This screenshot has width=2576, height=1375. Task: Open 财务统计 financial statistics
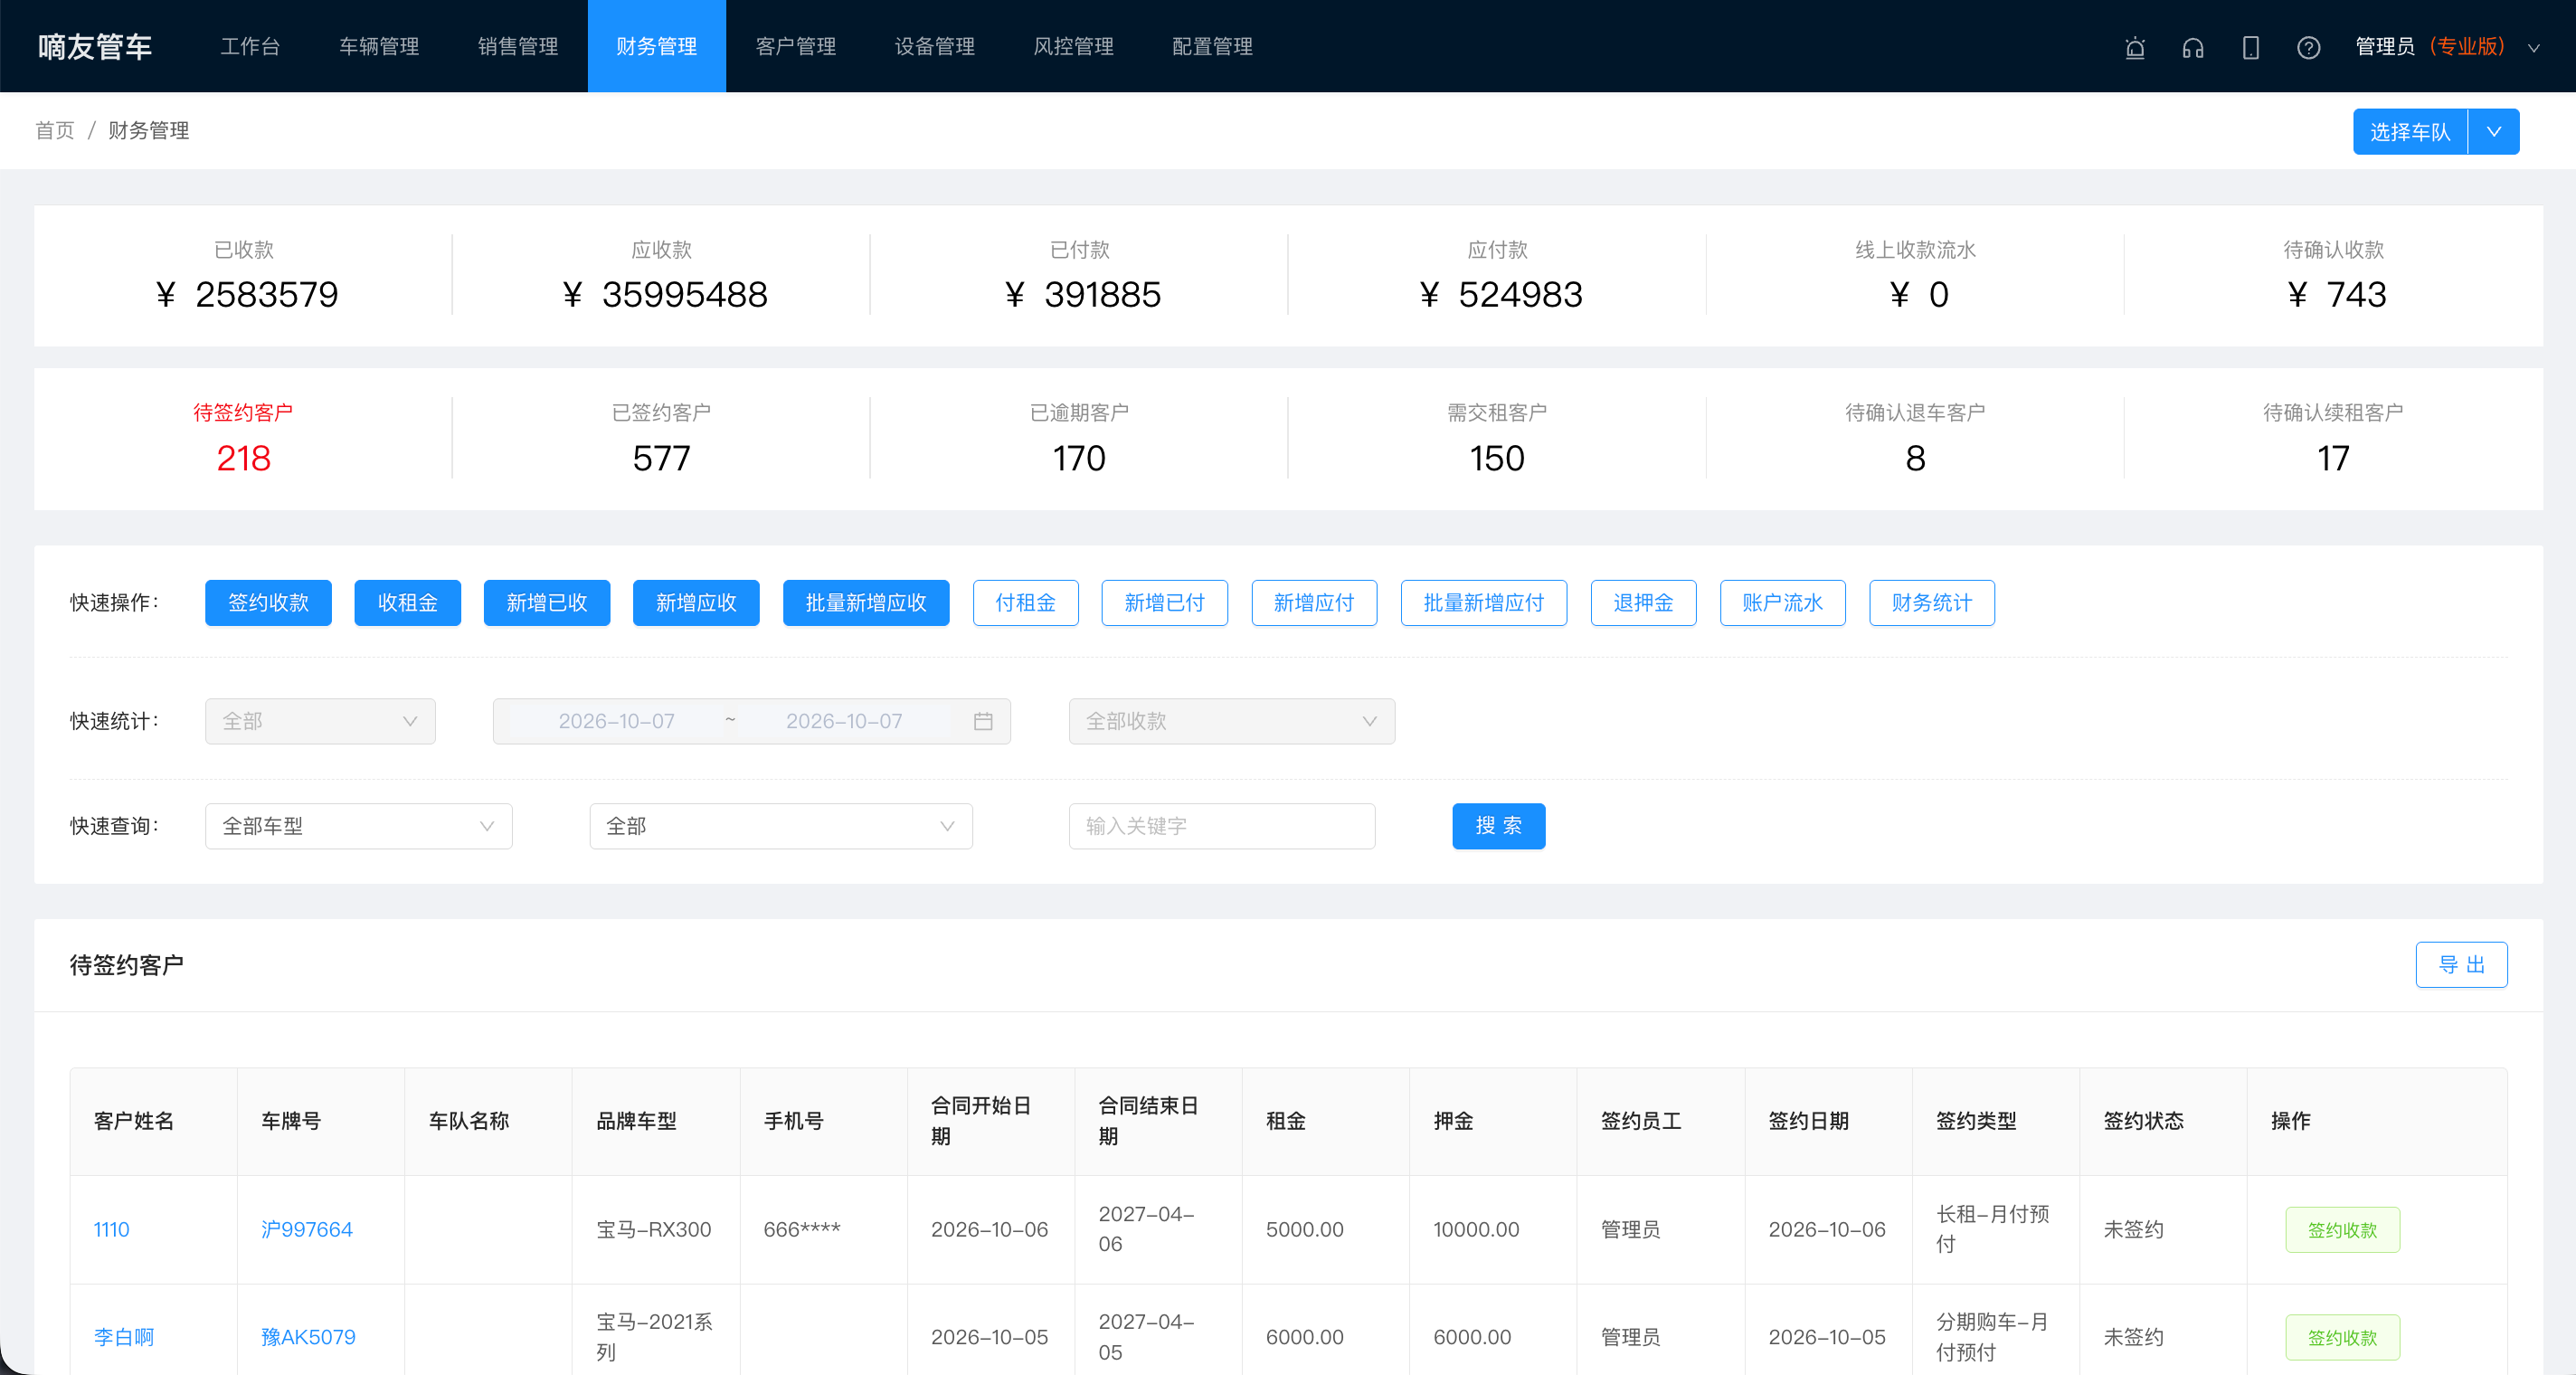coord(1932,603)
